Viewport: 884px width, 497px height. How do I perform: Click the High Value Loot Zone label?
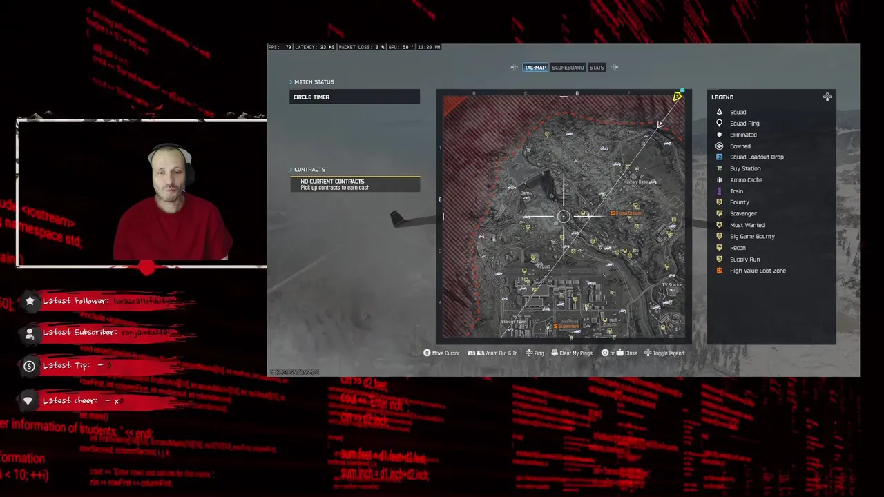pyautogui.click(x=758, y=271)
